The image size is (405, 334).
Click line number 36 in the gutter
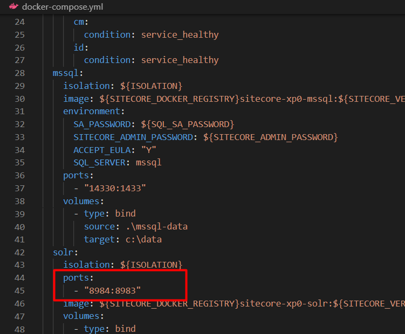(19, 175)
